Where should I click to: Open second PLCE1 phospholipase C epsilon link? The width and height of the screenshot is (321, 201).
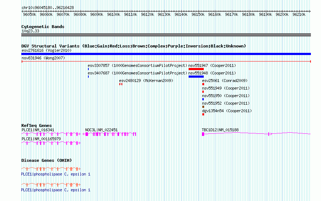[x=56, y=190]
